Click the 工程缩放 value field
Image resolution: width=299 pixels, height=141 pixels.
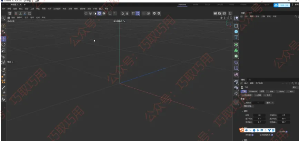click(x=258, y=103)
